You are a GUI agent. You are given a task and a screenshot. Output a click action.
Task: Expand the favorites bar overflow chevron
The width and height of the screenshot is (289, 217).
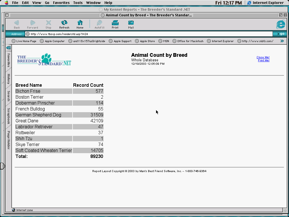(x=282, y=41)
